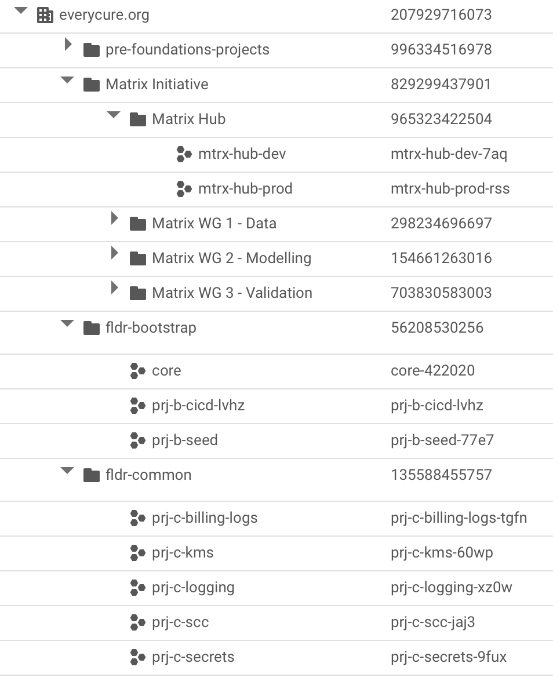The image size is (553, 685).
Task: Collapse the everycure.org organization node
Action: pos(21,11)
